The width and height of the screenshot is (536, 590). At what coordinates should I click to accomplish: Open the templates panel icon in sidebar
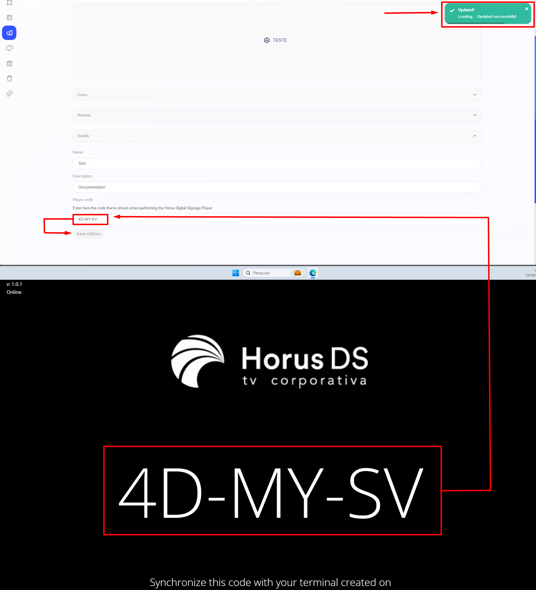tap(9, 18)
